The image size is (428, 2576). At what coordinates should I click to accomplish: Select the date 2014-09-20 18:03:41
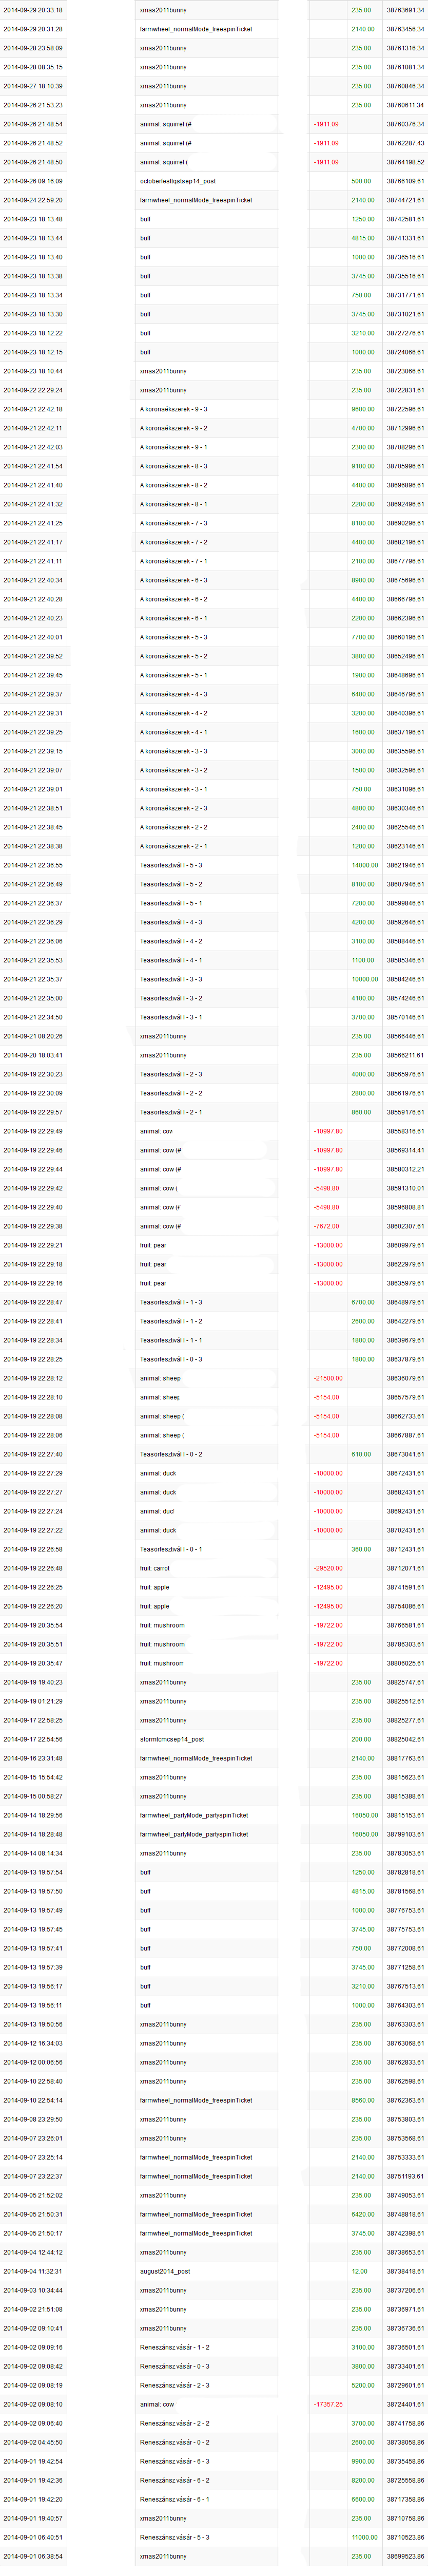point(32,1055)
